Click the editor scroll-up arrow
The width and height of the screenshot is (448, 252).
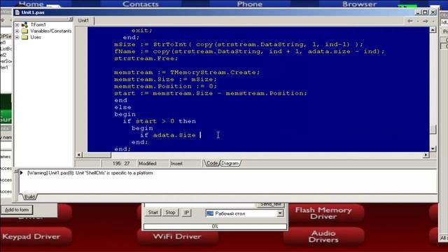pyautogui.click(x=433, y=29)
